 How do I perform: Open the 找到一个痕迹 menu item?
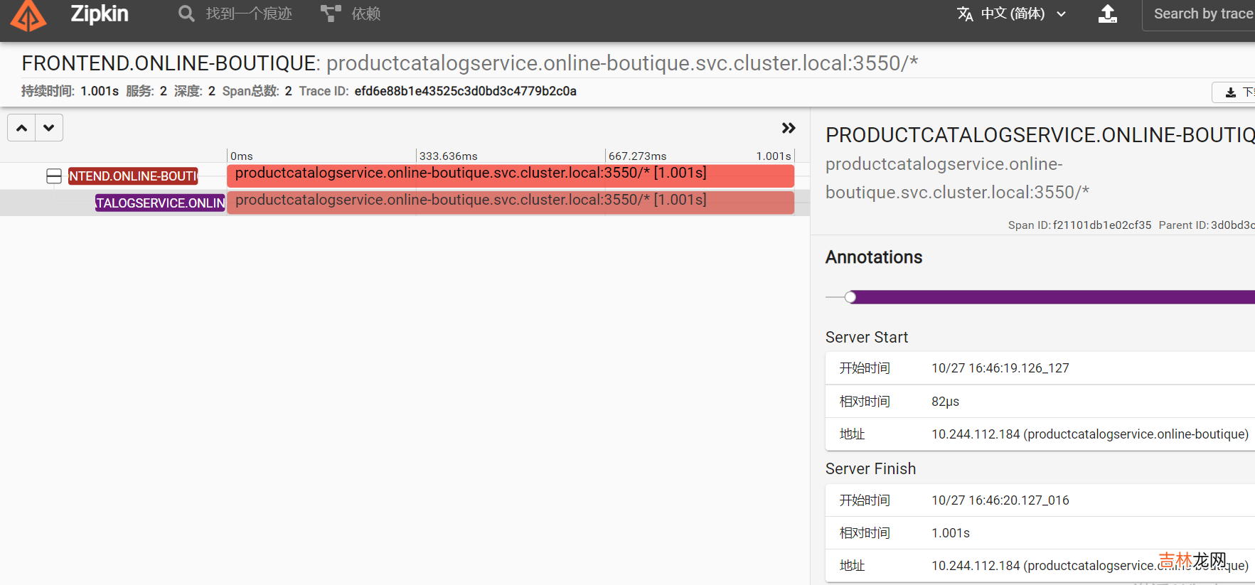click(x=249, y=14)
